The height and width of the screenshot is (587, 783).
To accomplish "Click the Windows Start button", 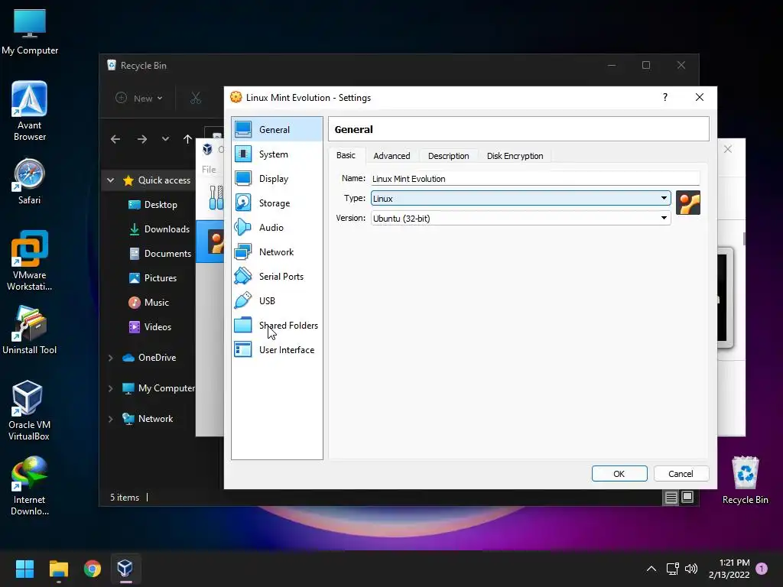I will coord(24,569).
